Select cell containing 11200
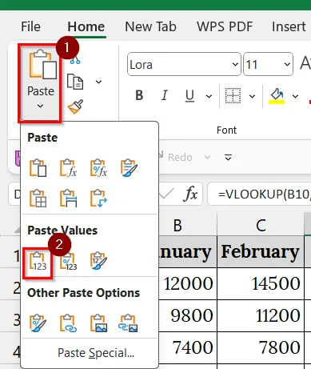 [261, 315]
